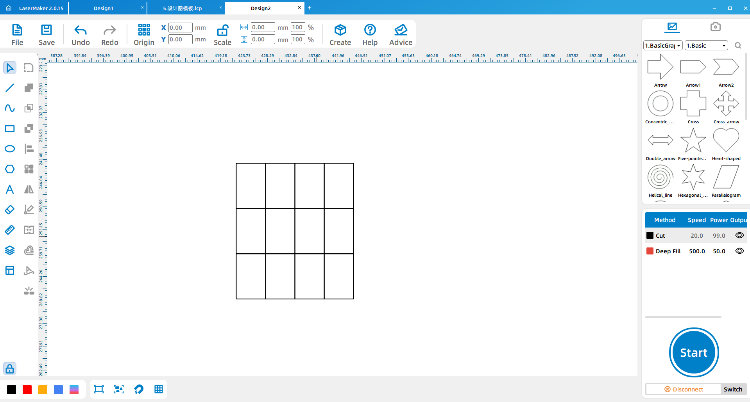This screenshot has height=402, width=750.
Task: Click the width value input field
Action: click(x=263, y=27)
